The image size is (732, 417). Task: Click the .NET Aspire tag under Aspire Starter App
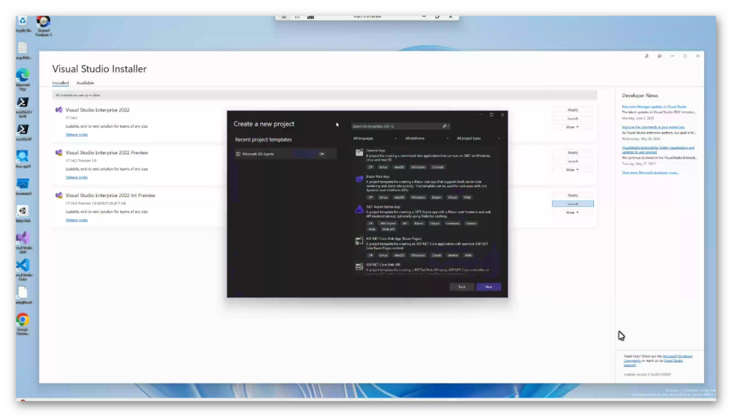[x=387, y=223]
